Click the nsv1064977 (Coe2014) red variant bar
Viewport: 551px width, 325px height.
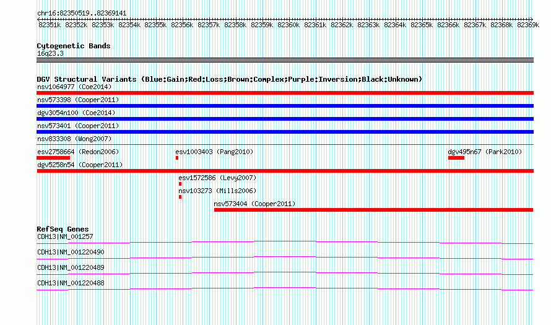(285, 93)
